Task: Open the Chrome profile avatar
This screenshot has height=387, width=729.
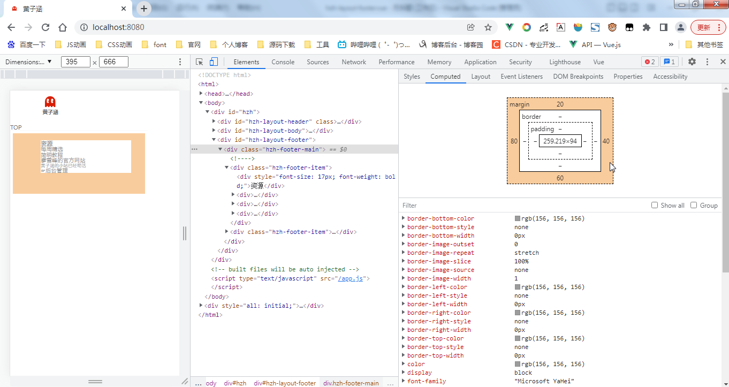Action: coord(680,27)
